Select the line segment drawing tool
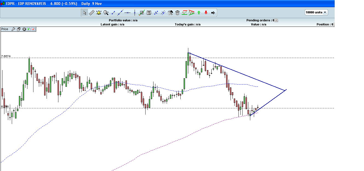Image resolution: width=364 pixels, height=171 pixels. click(113, 13)
